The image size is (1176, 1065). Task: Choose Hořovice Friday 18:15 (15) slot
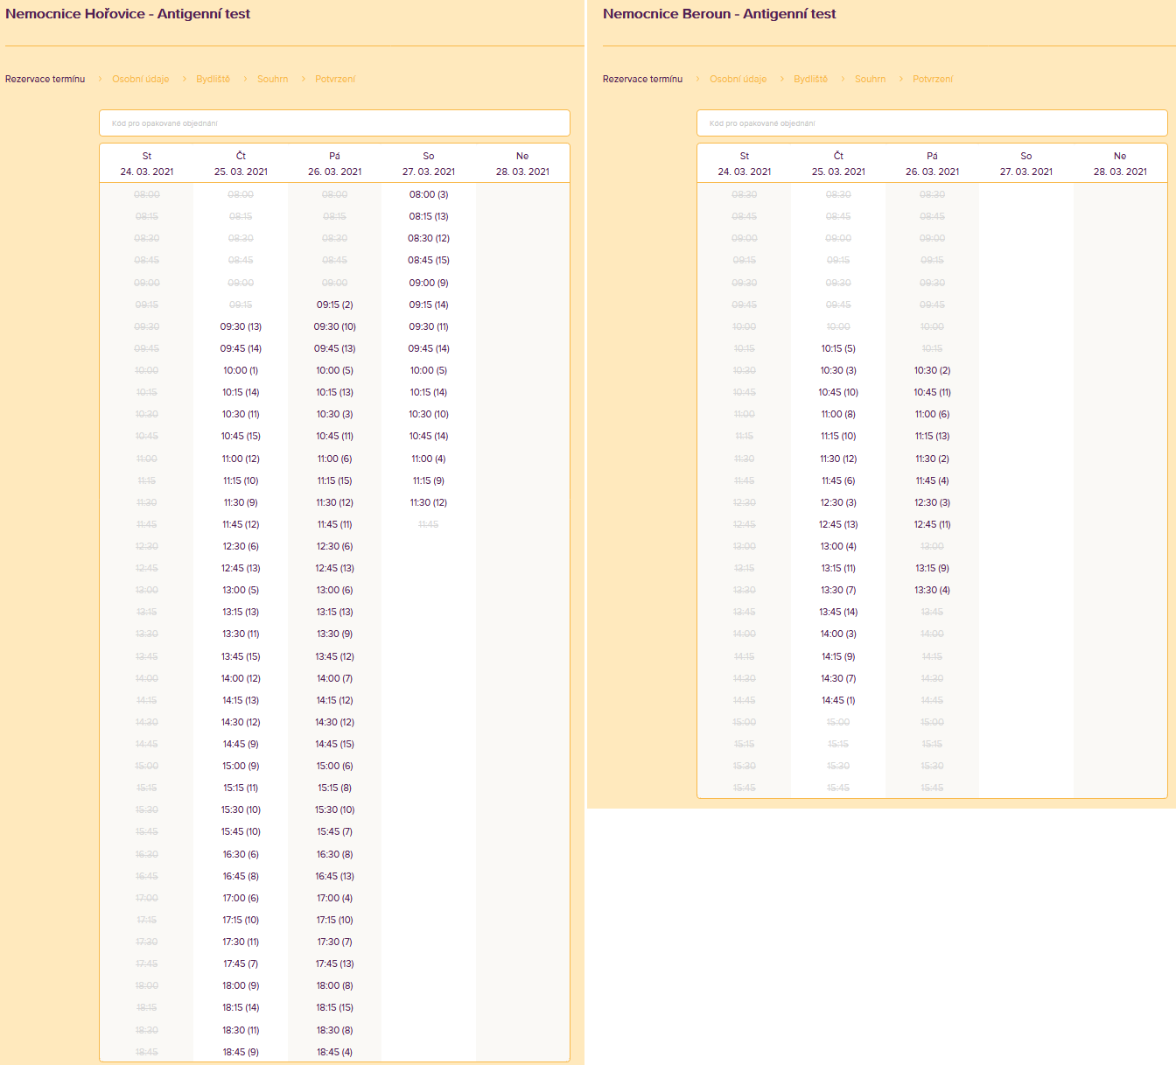coord(334,1007)
